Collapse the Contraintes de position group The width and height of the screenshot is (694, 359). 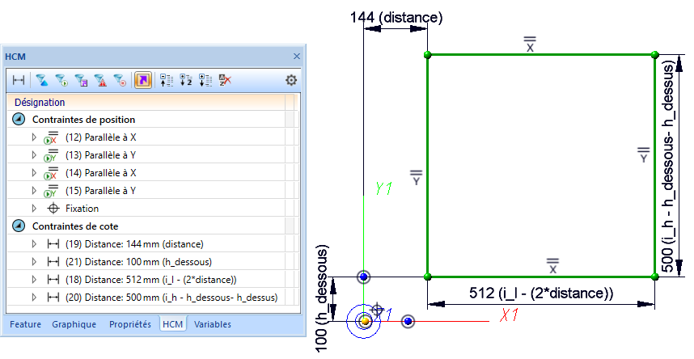click(x=19, y=120)
